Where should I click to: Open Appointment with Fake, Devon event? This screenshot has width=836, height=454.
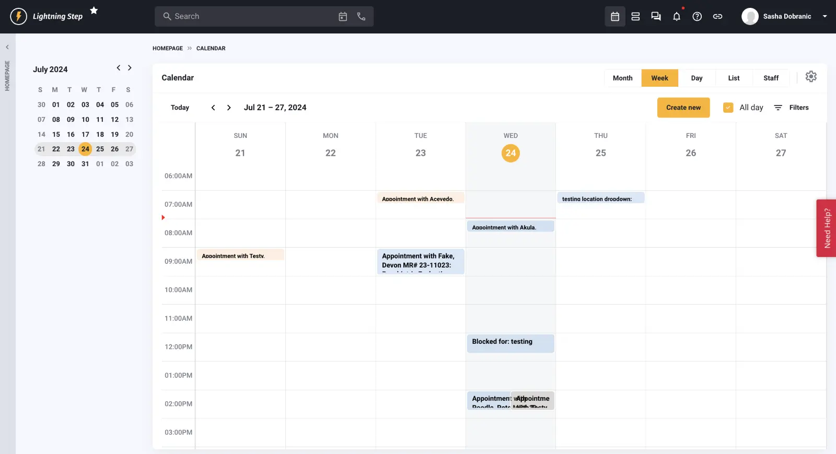421,262
